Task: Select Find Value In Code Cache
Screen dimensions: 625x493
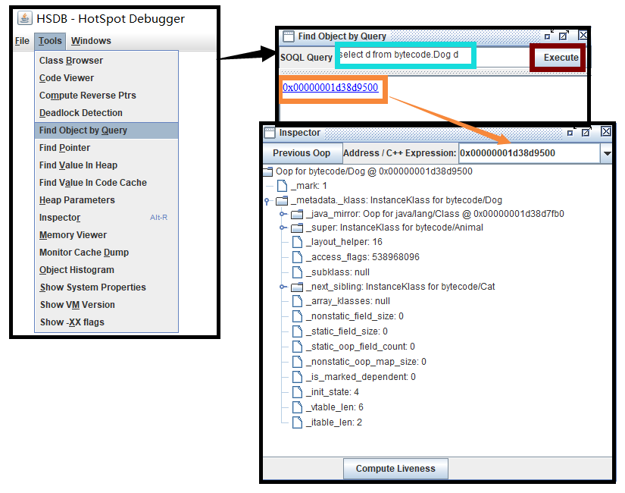Action: click(106, 183)
